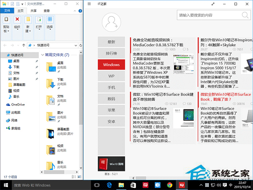Go back in File Explorer
Image resolution: width=253 pixels, height=190 pixels.
pos(5,45)
